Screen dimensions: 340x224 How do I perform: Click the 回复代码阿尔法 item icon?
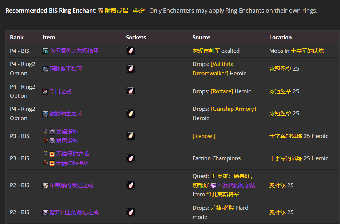(213, 185)
